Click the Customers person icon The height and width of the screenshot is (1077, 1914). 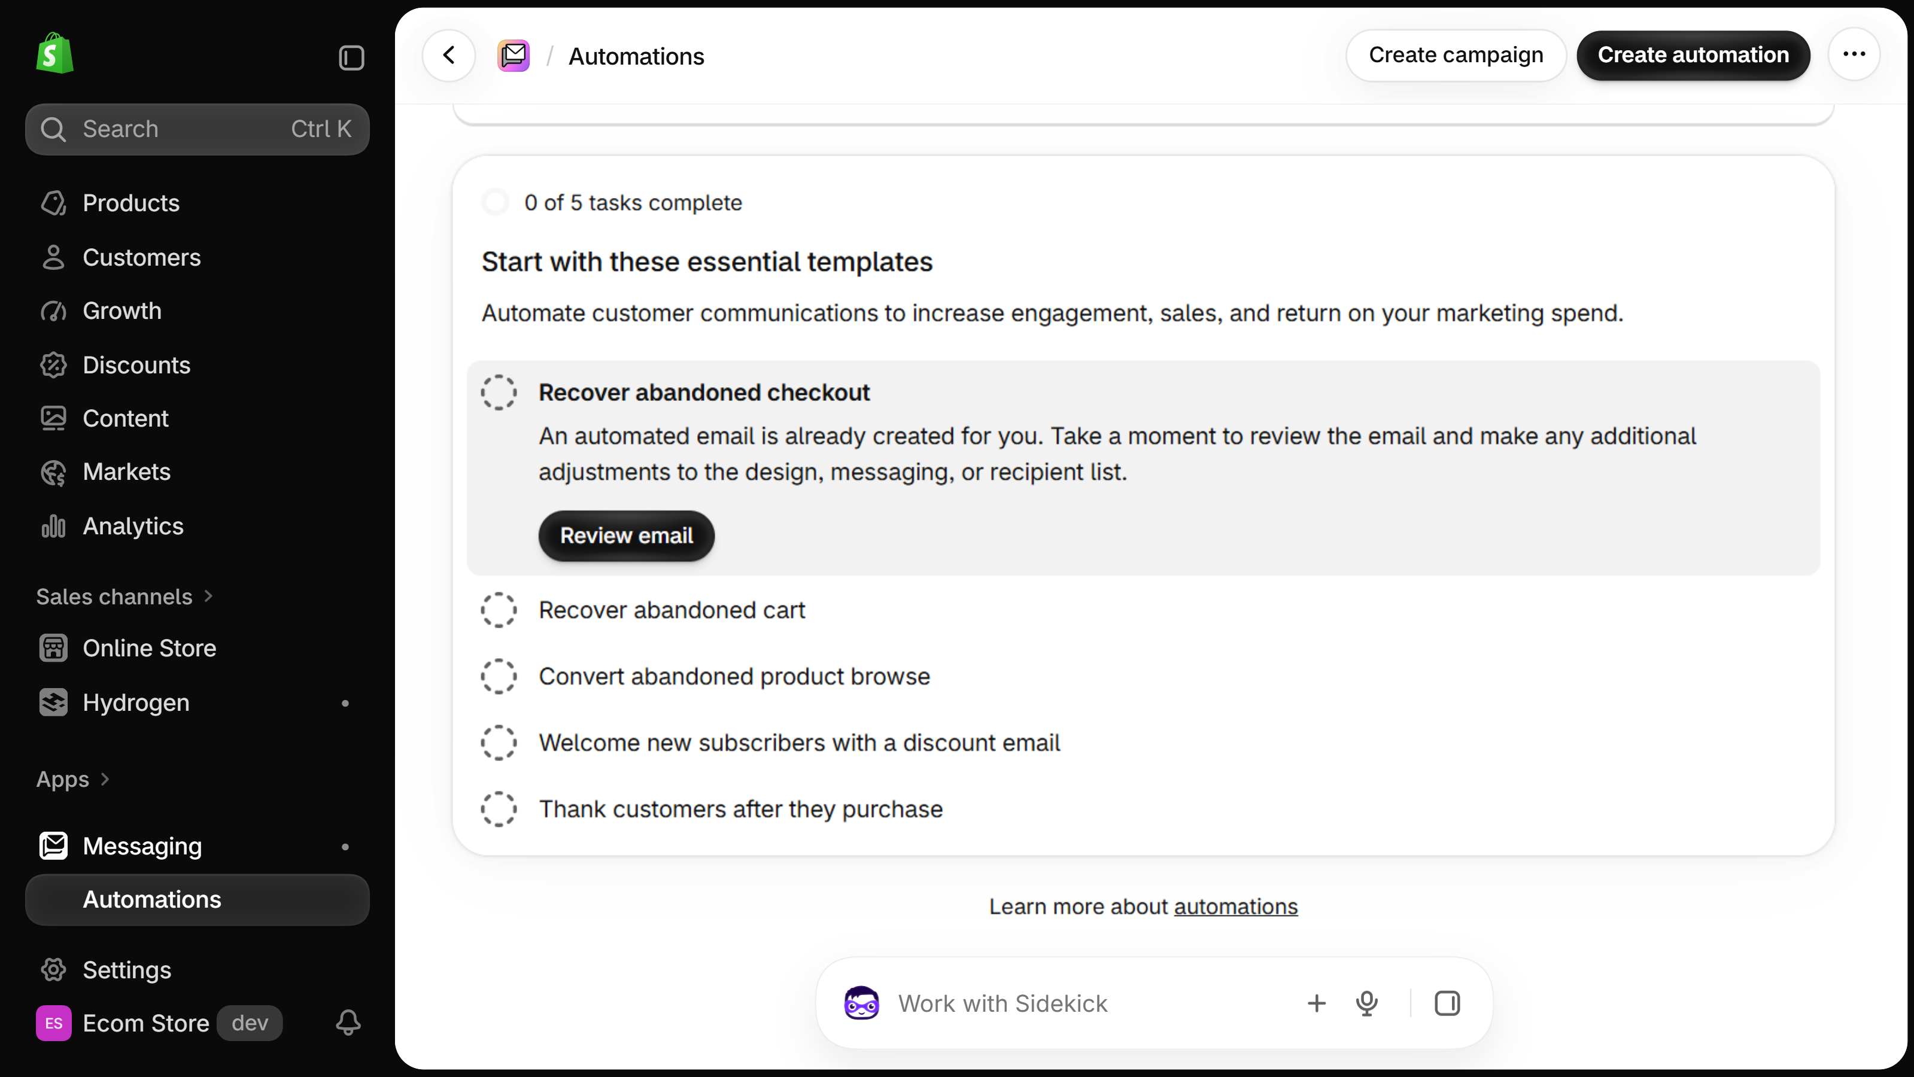coord(53,257)
